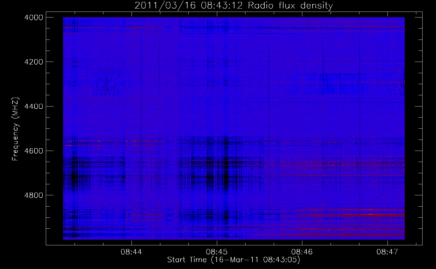Click the "08:44" time axis label
The image size is (436, 269).
coord(131,252)
